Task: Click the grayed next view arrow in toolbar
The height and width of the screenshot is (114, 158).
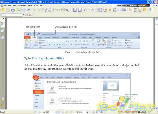Action: (39, 10)
